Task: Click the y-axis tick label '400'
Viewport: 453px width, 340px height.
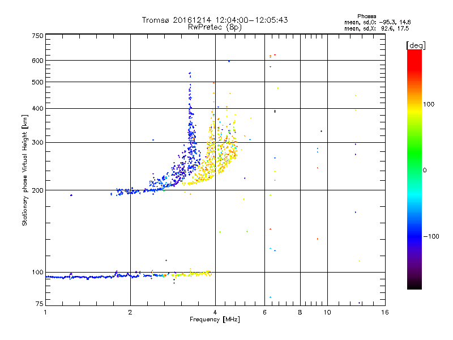Action: 37,108
